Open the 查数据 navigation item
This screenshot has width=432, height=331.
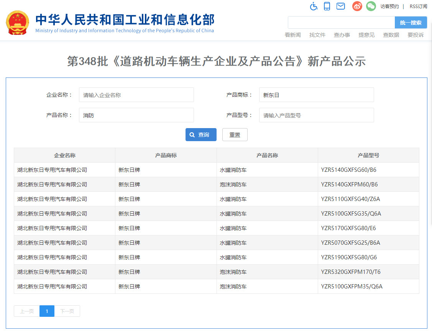pyautogui.click(x=391, y=35)
